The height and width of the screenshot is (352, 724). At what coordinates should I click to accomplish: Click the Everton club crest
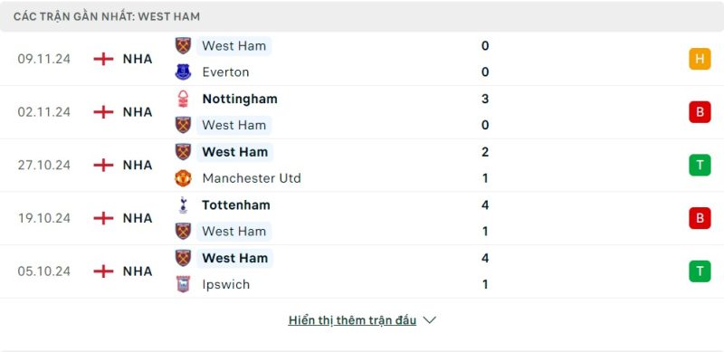[x=183, y=72]
